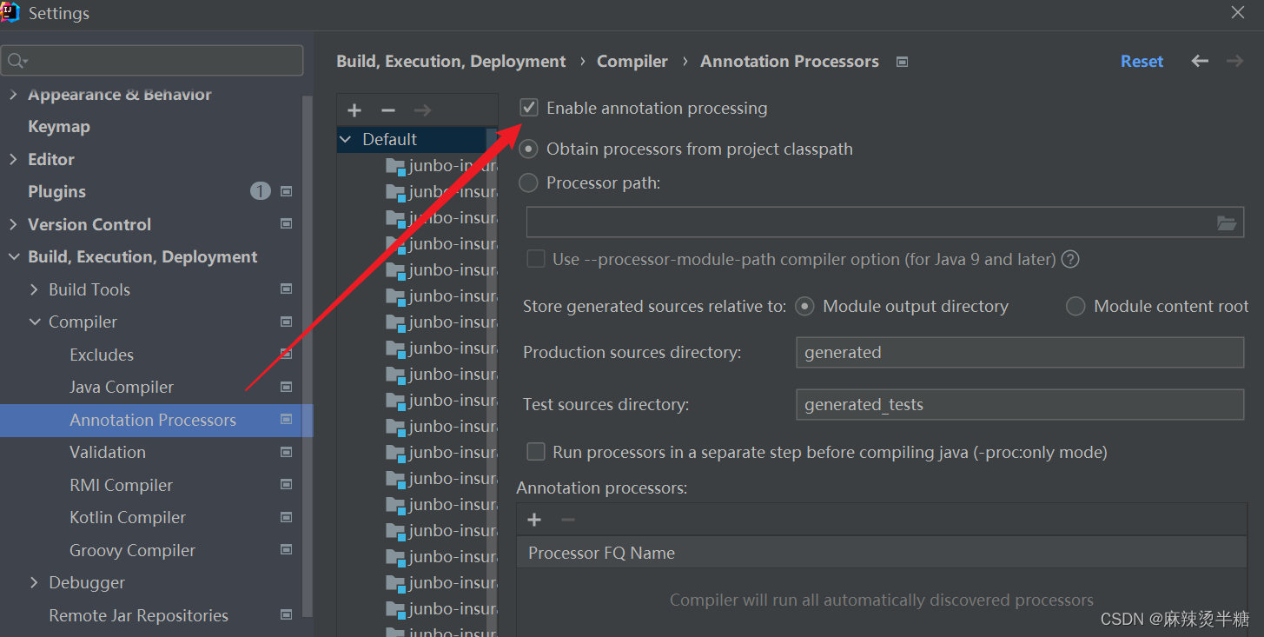Expand the Version Control section
Image resolution: width=1264 pixels, height=637 pixels.
pyautogui.click(x=13, y=224)
